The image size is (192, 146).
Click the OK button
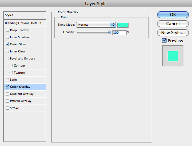point(173,14)
